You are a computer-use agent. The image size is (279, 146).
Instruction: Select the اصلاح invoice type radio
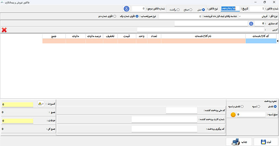point(191,10)
